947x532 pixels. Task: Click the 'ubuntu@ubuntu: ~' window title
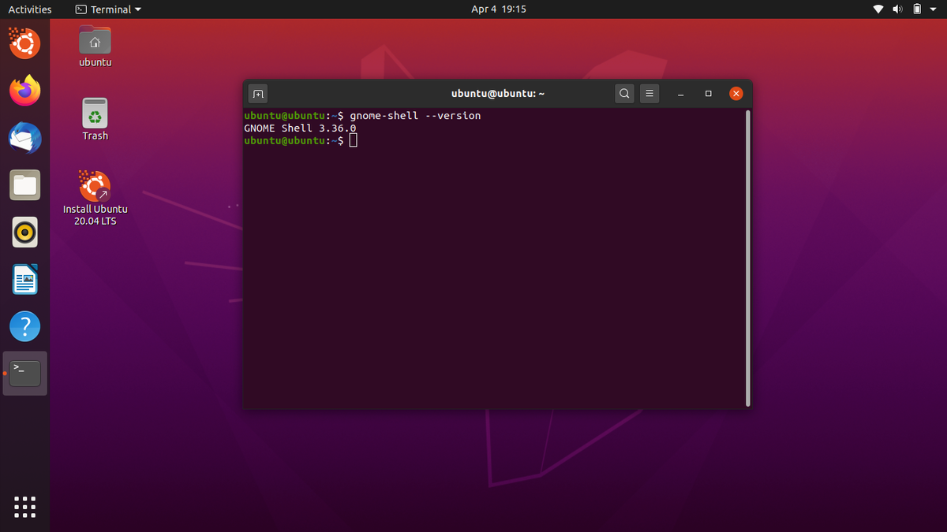click(x=498, y=94)
